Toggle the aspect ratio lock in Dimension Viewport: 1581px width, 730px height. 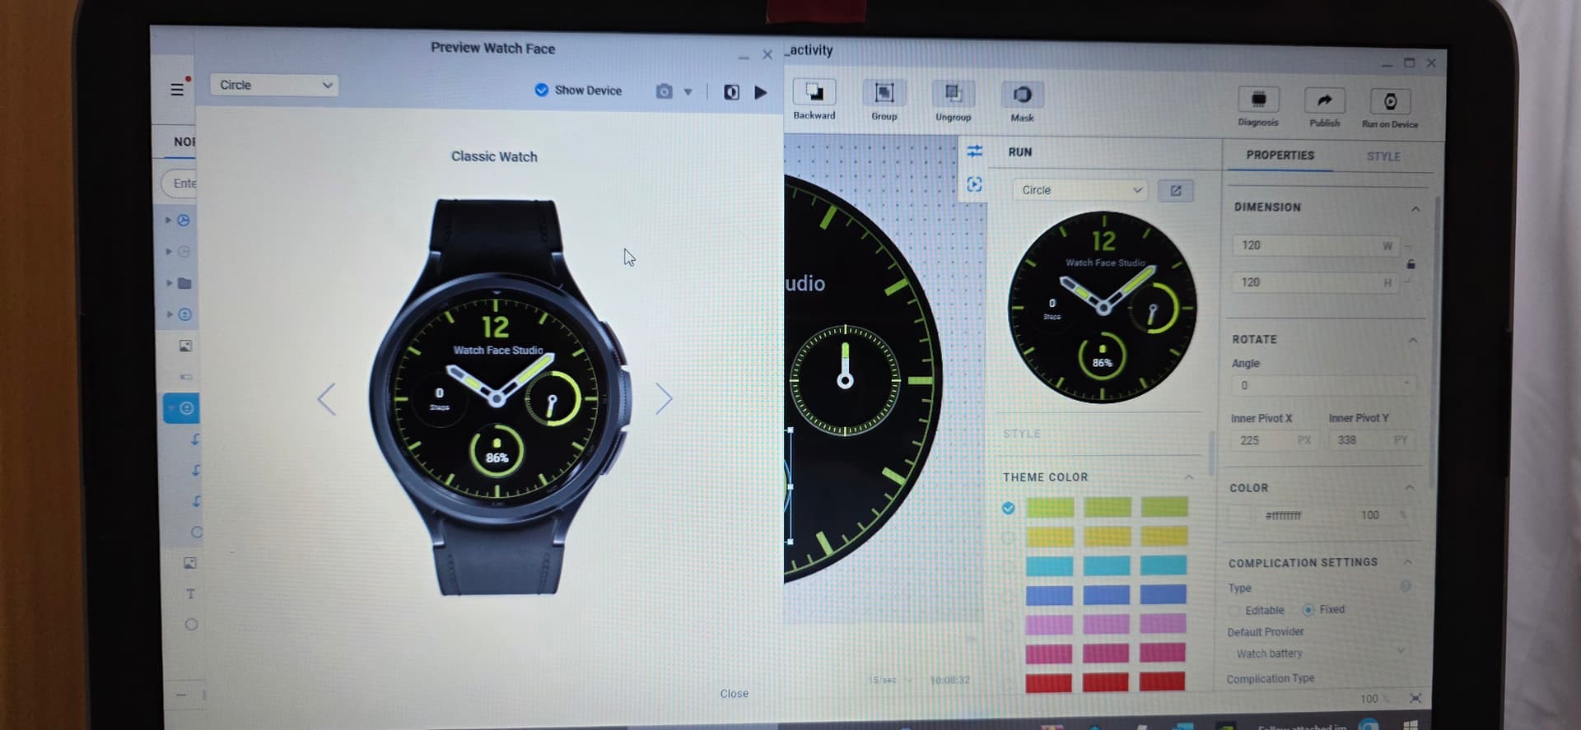(1411, 264)
